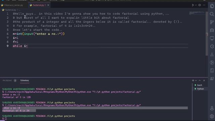Viewport: 215px width, 121px height.
Task: Open the Source Control branch icon
Action: pyautogui.click(x=212, y=22)
